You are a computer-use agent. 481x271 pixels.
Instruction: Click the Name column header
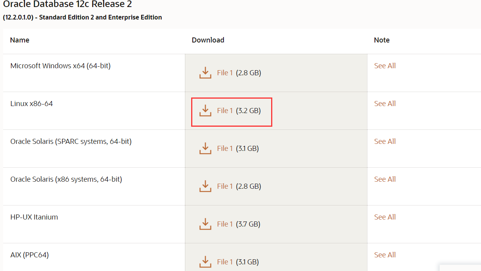(x=20, y=40)
